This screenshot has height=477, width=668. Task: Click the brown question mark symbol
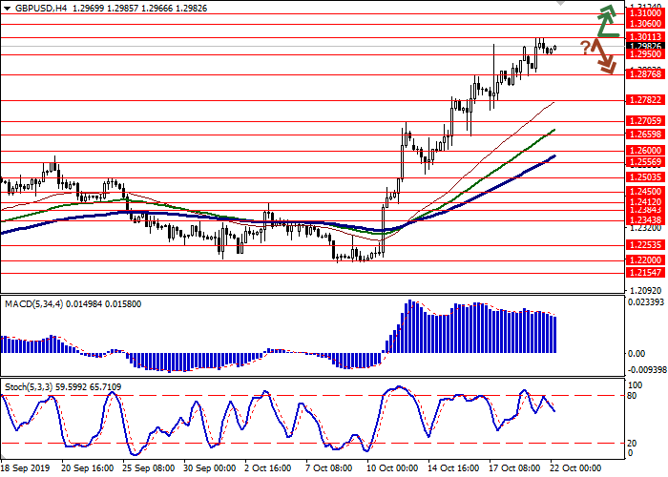[x=584, y=47]
